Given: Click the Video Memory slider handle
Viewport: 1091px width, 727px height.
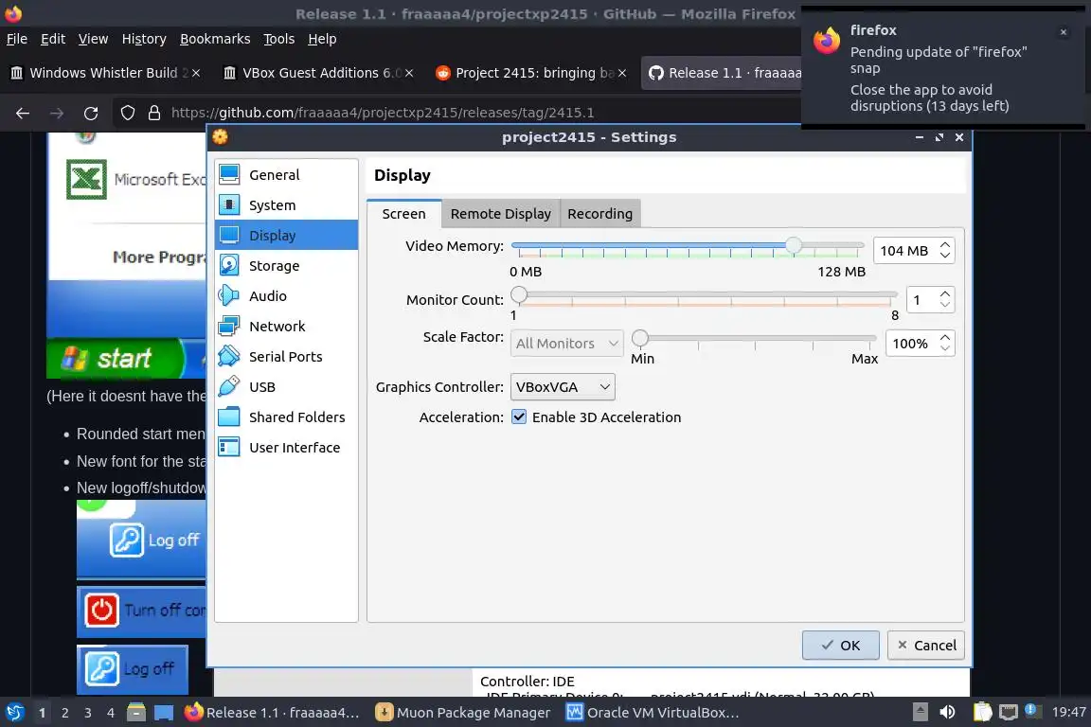Looking at the screenshot, I should [x=794, y=245].
